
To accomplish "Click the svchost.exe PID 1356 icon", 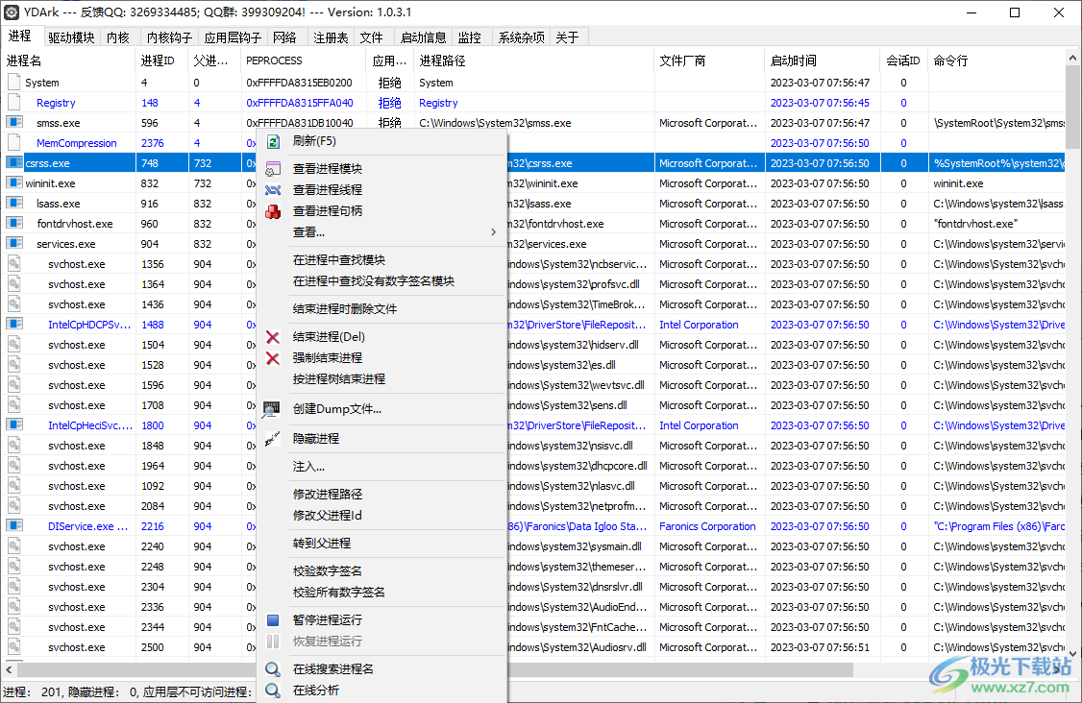I will tap(13, 263).
